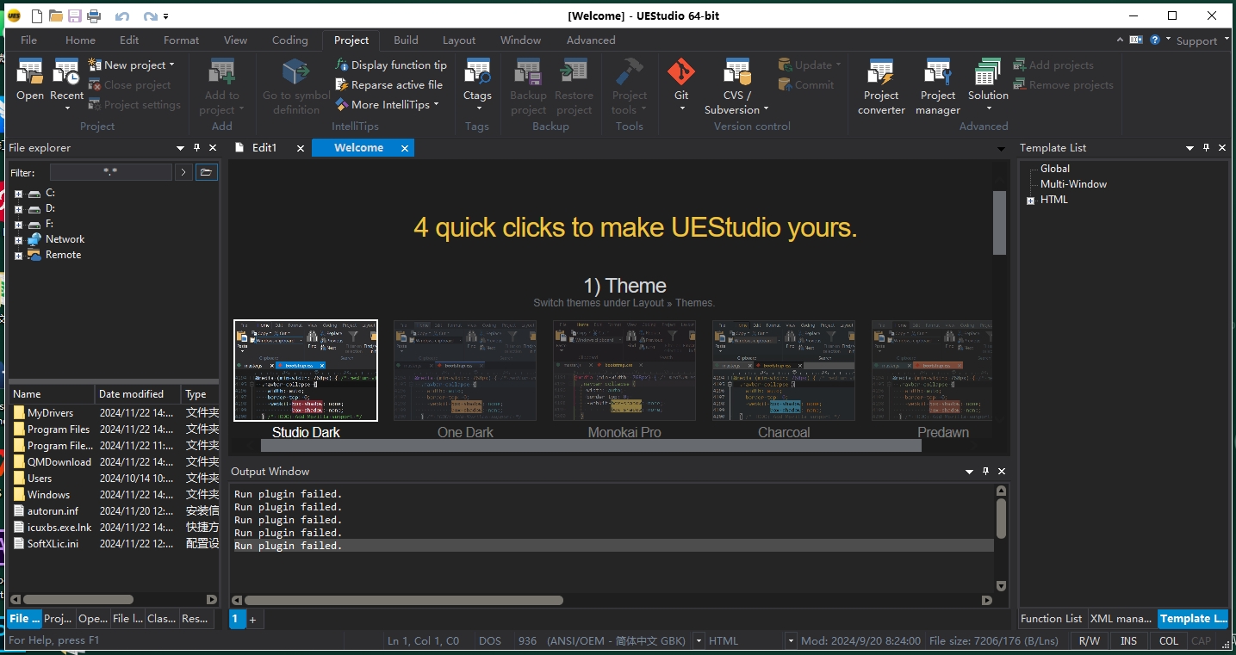Switch to the Home ribbon tab
Image resolution: width=1236 pixels, height=655 pixels.
[80, 40]
